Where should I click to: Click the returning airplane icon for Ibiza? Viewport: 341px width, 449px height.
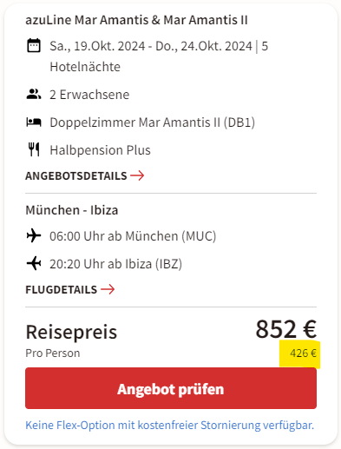[34, 263]
